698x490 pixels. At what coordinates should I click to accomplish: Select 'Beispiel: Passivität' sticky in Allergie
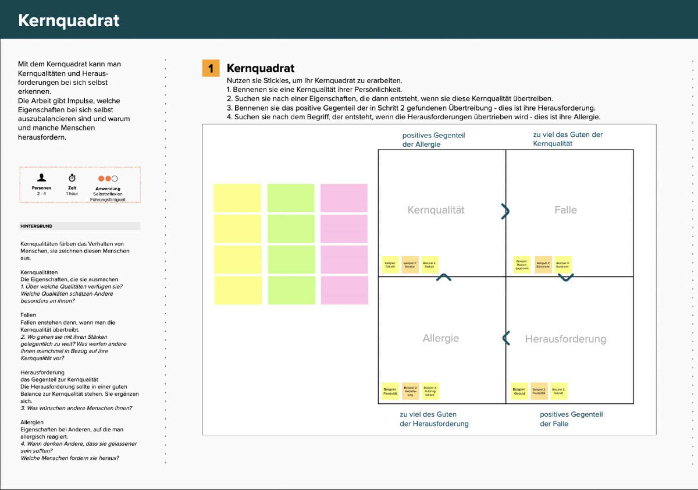[x=390, y=391]
